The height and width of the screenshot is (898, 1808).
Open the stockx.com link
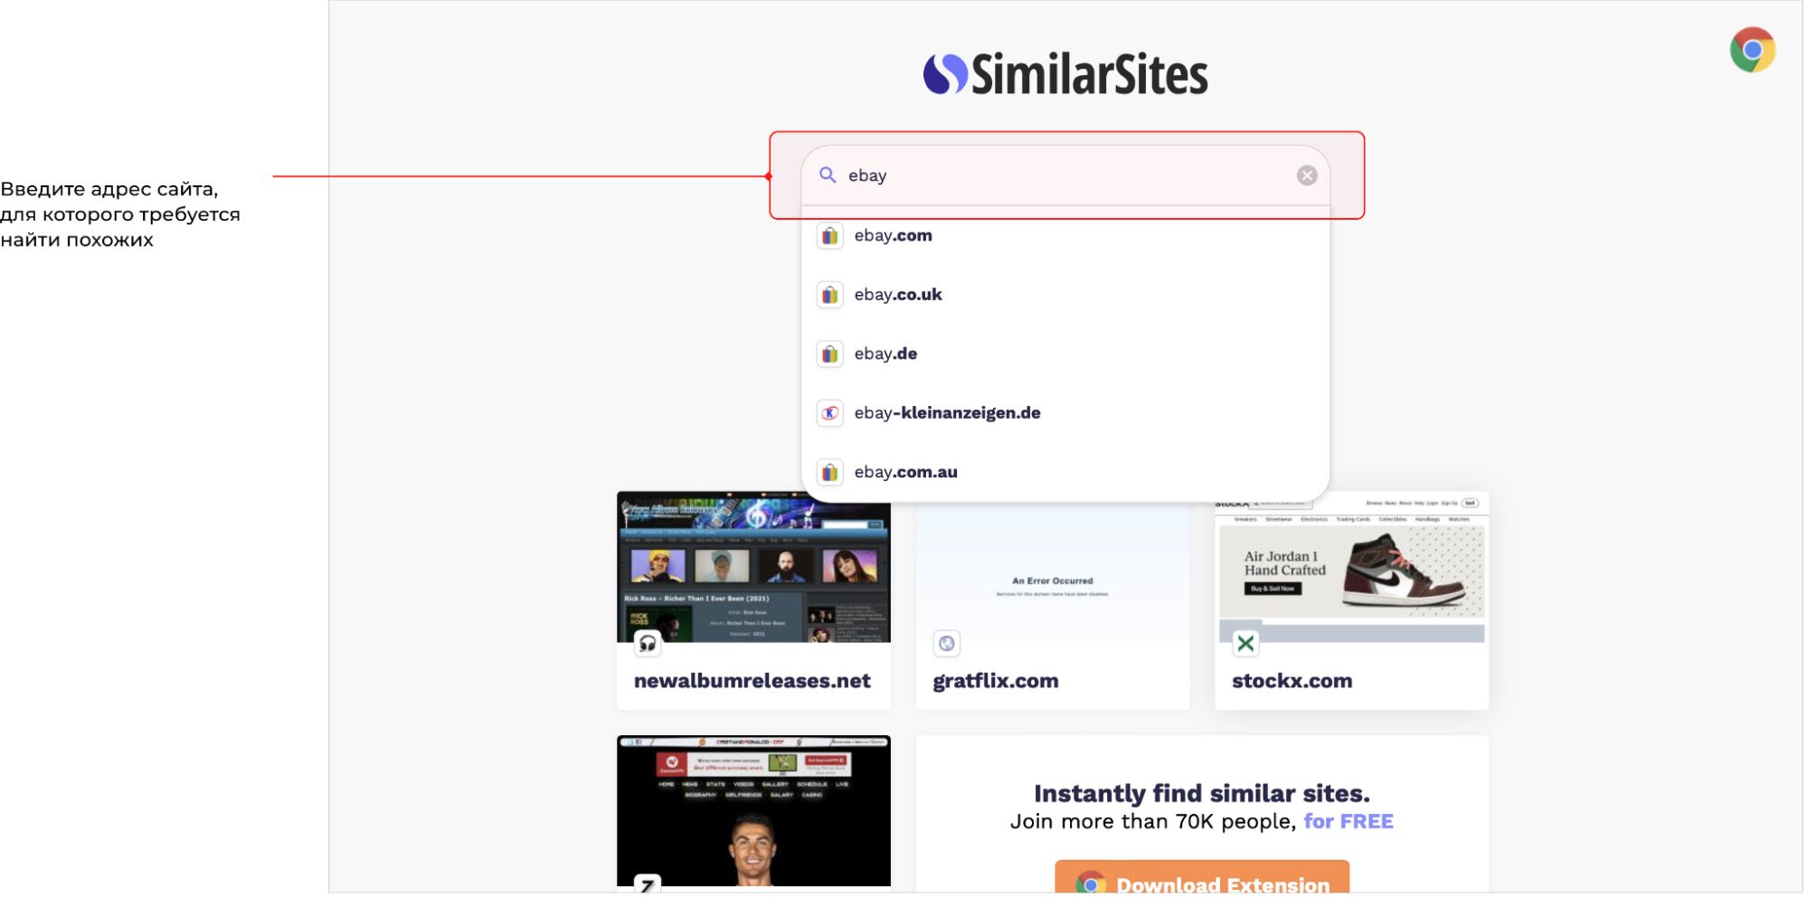click(x=1292, y=681)
